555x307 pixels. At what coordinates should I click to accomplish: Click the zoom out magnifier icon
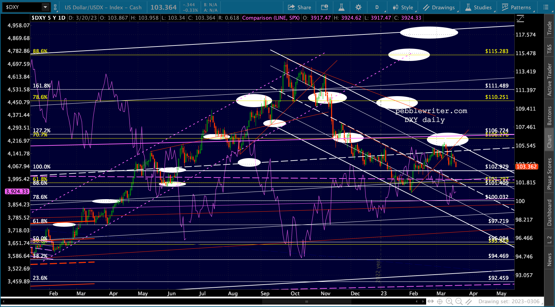[x=459, y=301]
